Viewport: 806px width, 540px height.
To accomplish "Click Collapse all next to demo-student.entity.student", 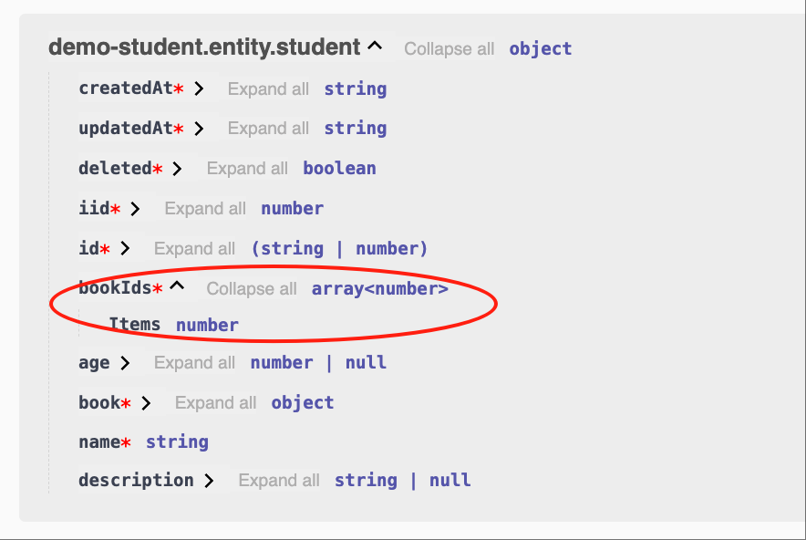I will (449, 49).
